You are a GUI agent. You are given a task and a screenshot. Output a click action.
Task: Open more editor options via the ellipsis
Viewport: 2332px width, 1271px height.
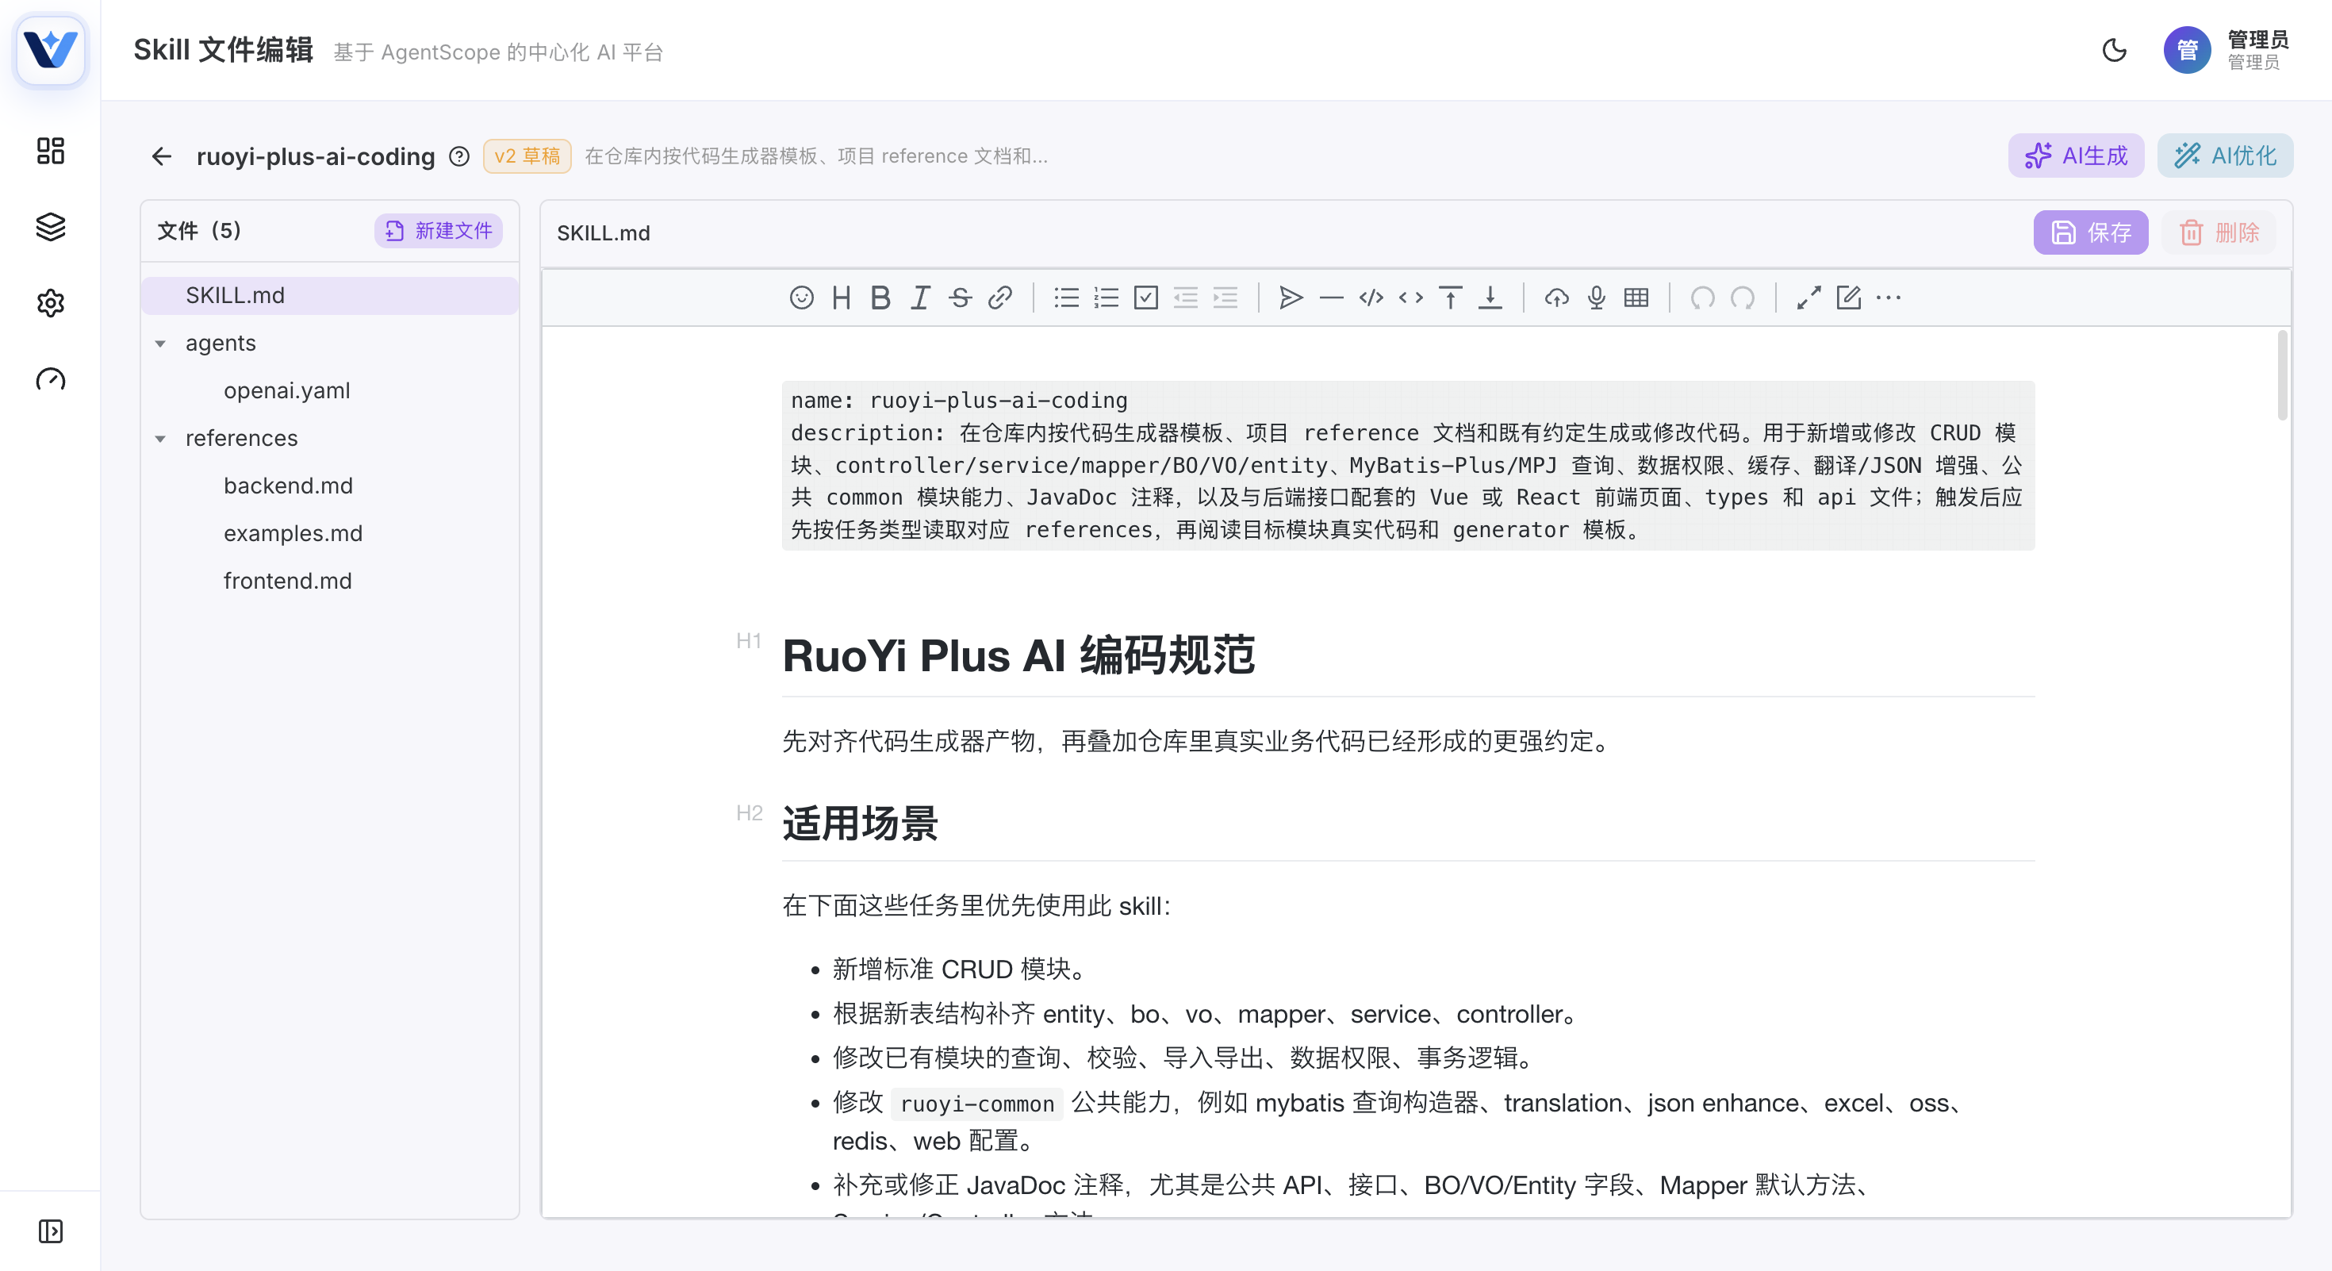1889,298
